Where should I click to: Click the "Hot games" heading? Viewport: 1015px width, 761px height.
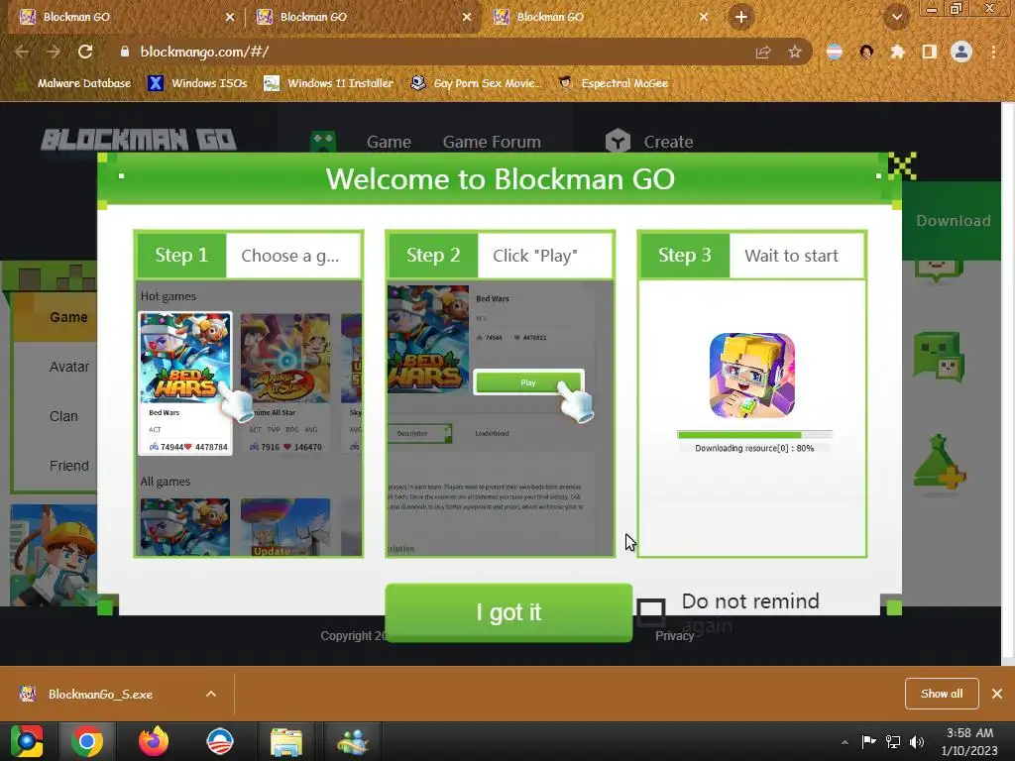coord(169,296)
